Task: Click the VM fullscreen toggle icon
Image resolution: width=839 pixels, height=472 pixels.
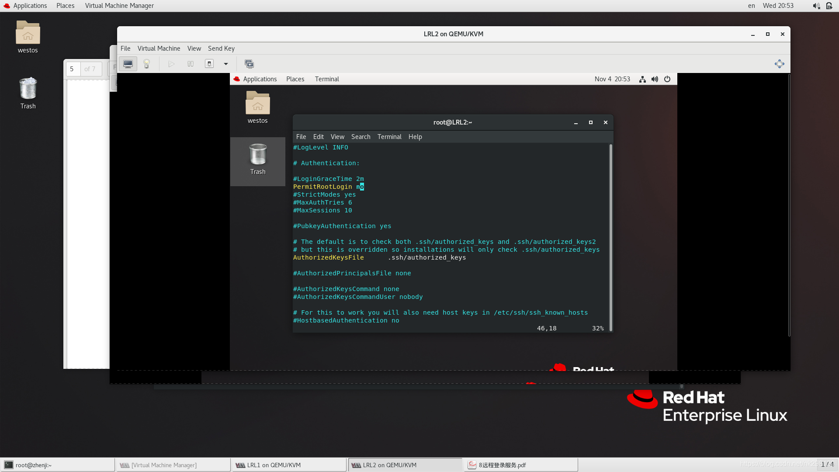Action: pos(779,63)
